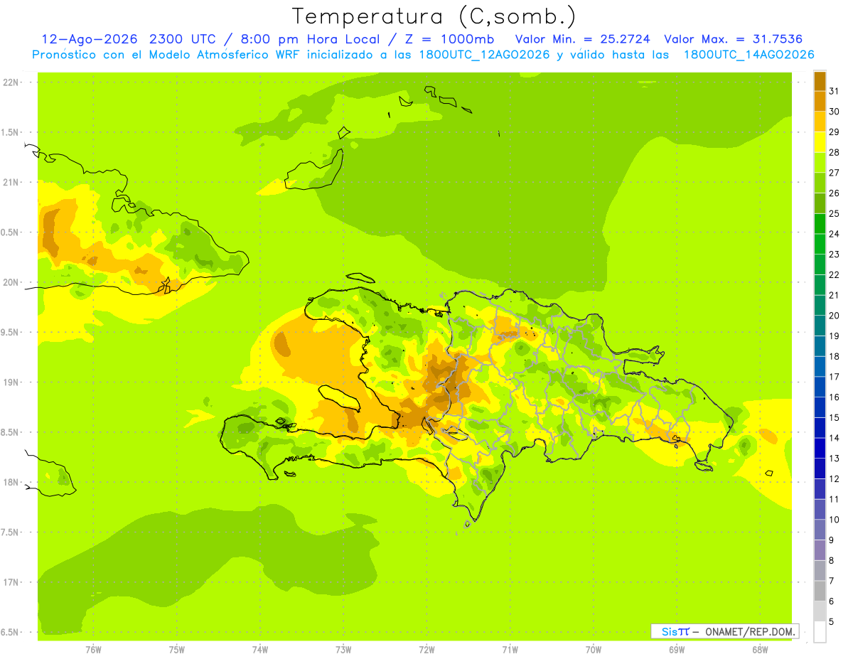Viewport: 853px width, 659px height.
Task: Click the "5" colorbar value label
Action: tap(832, 622)
